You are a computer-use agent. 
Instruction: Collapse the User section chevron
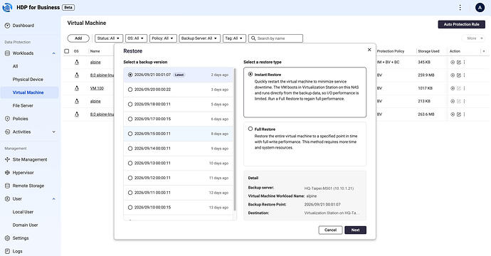click(x=54, y=199)
